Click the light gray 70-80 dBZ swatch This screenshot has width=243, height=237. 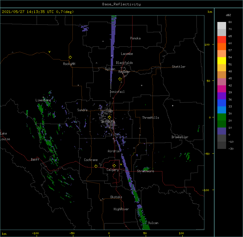[222, 26]
